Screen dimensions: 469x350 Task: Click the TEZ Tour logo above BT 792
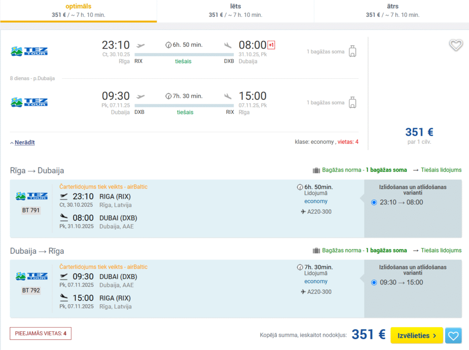click(x=31, y=276)
